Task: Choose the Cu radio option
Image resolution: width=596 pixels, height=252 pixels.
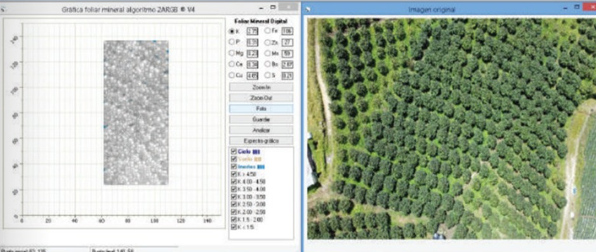Action: click(231, 75)
